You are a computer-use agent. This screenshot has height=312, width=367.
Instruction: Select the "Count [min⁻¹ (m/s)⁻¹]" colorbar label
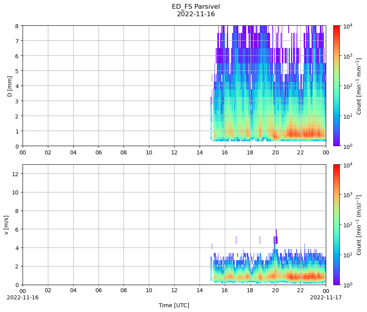pos(359,225)
